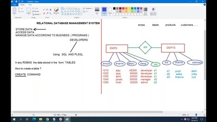Screen dimensions: 217x122
Task: Open the Outline dropdown
Action: pyautogui.click(x=88, y=8)
